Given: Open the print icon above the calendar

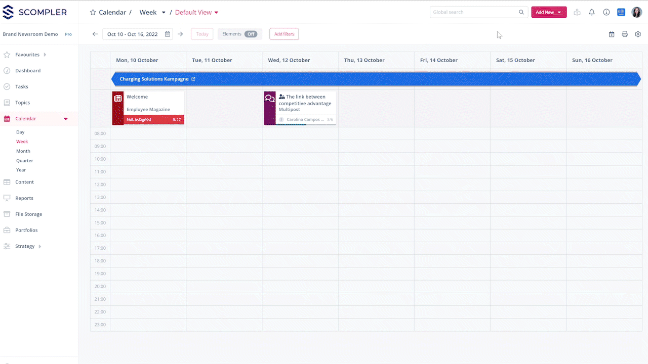Looking at the screenshot, I should tap(625, 34).
